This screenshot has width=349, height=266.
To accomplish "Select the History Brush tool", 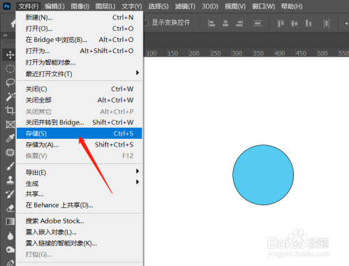I will tap(10, 194).
